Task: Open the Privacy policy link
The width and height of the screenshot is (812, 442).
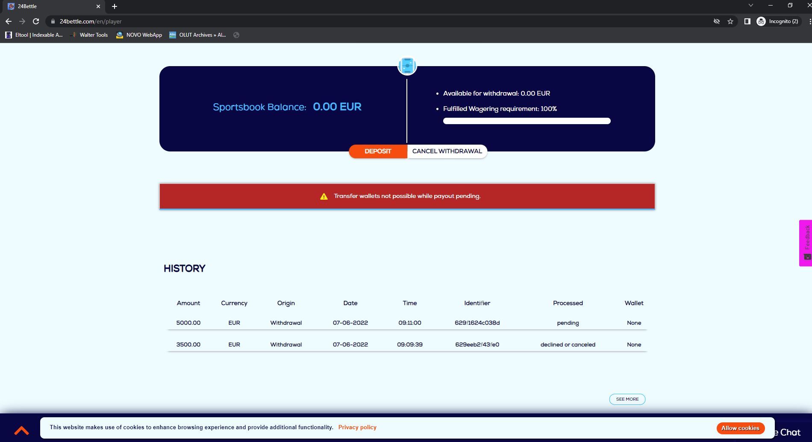Action: (357, 427)
